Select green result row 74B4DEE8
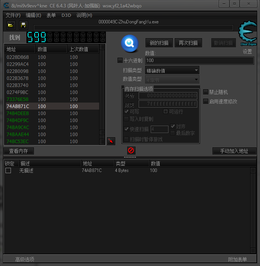The image size is (260, 266). click(52, 113)
